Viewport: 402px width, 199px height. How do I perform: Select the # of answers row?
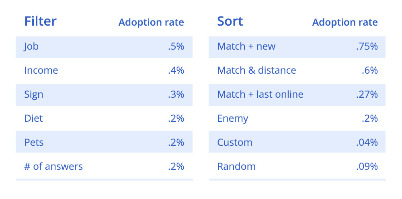click(104, 166)
